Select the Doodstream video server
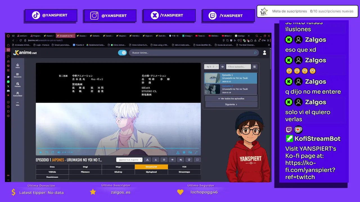The image size is (360, 202). tap(52, 177)
